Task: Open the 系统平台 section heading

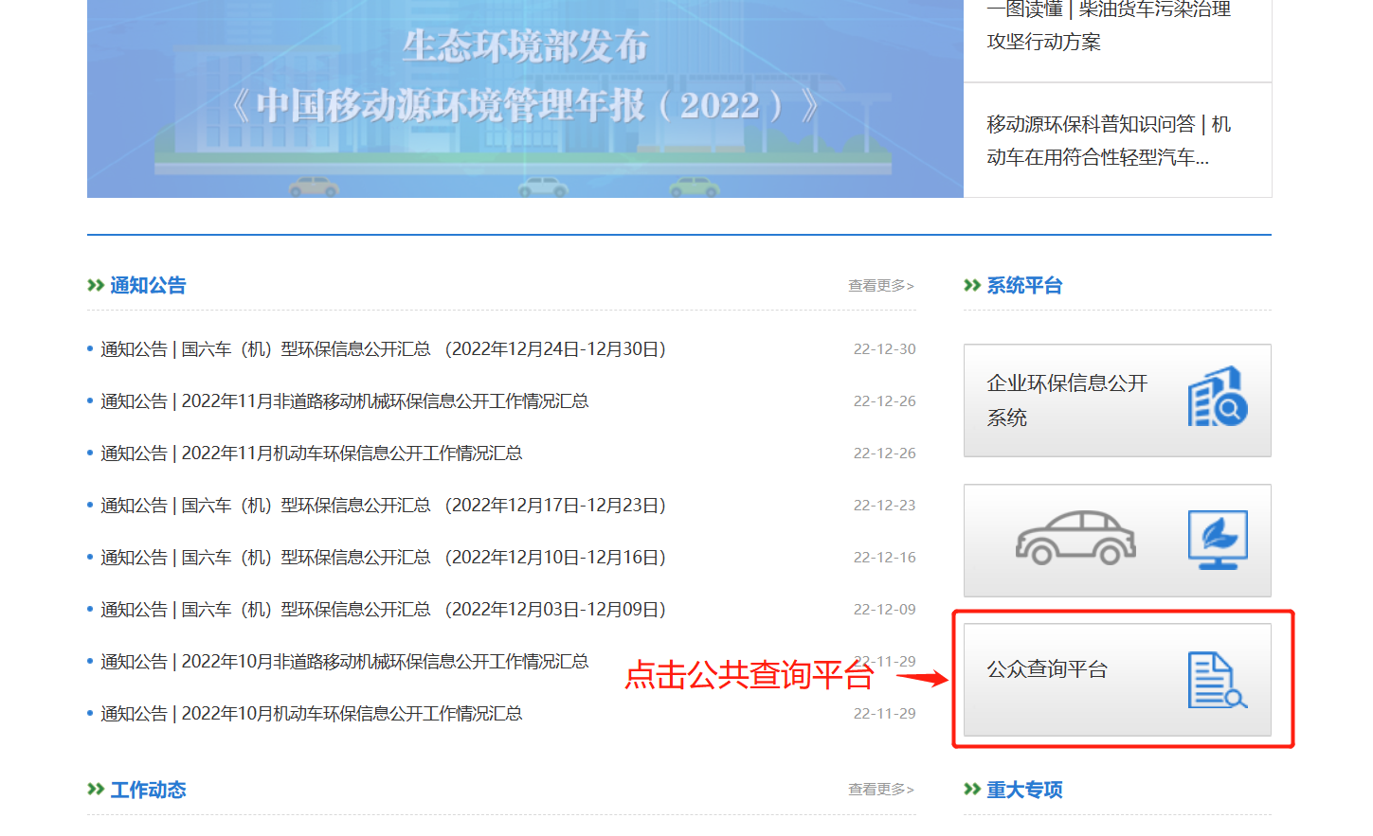Action: pos(1024,285)
